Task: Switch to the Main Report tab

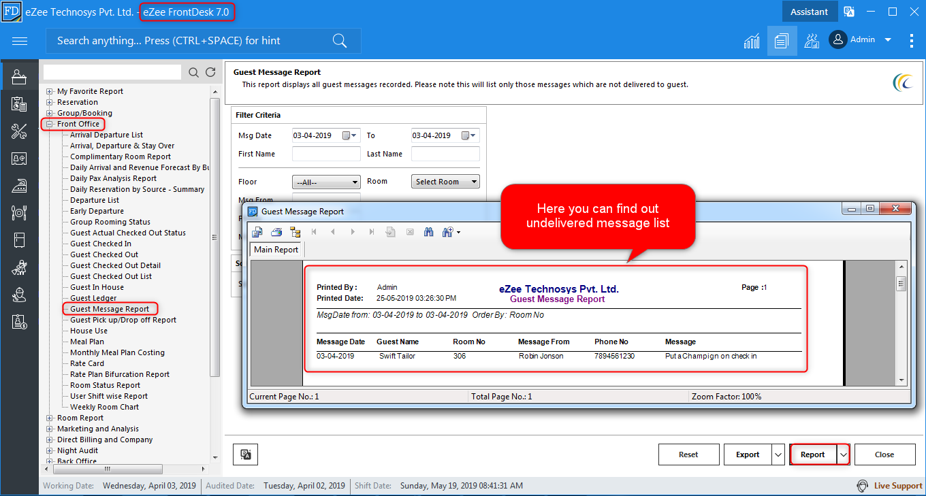Action: (x=276, y=250)
